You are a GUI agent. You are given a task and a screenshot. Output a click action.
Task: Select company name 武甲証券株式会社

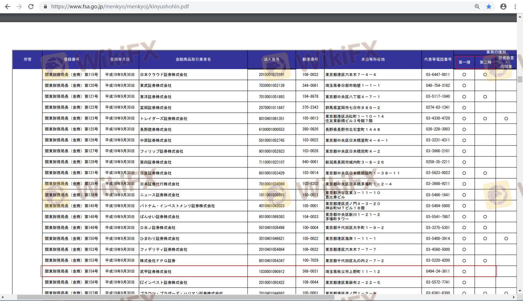tap(156, 272)
